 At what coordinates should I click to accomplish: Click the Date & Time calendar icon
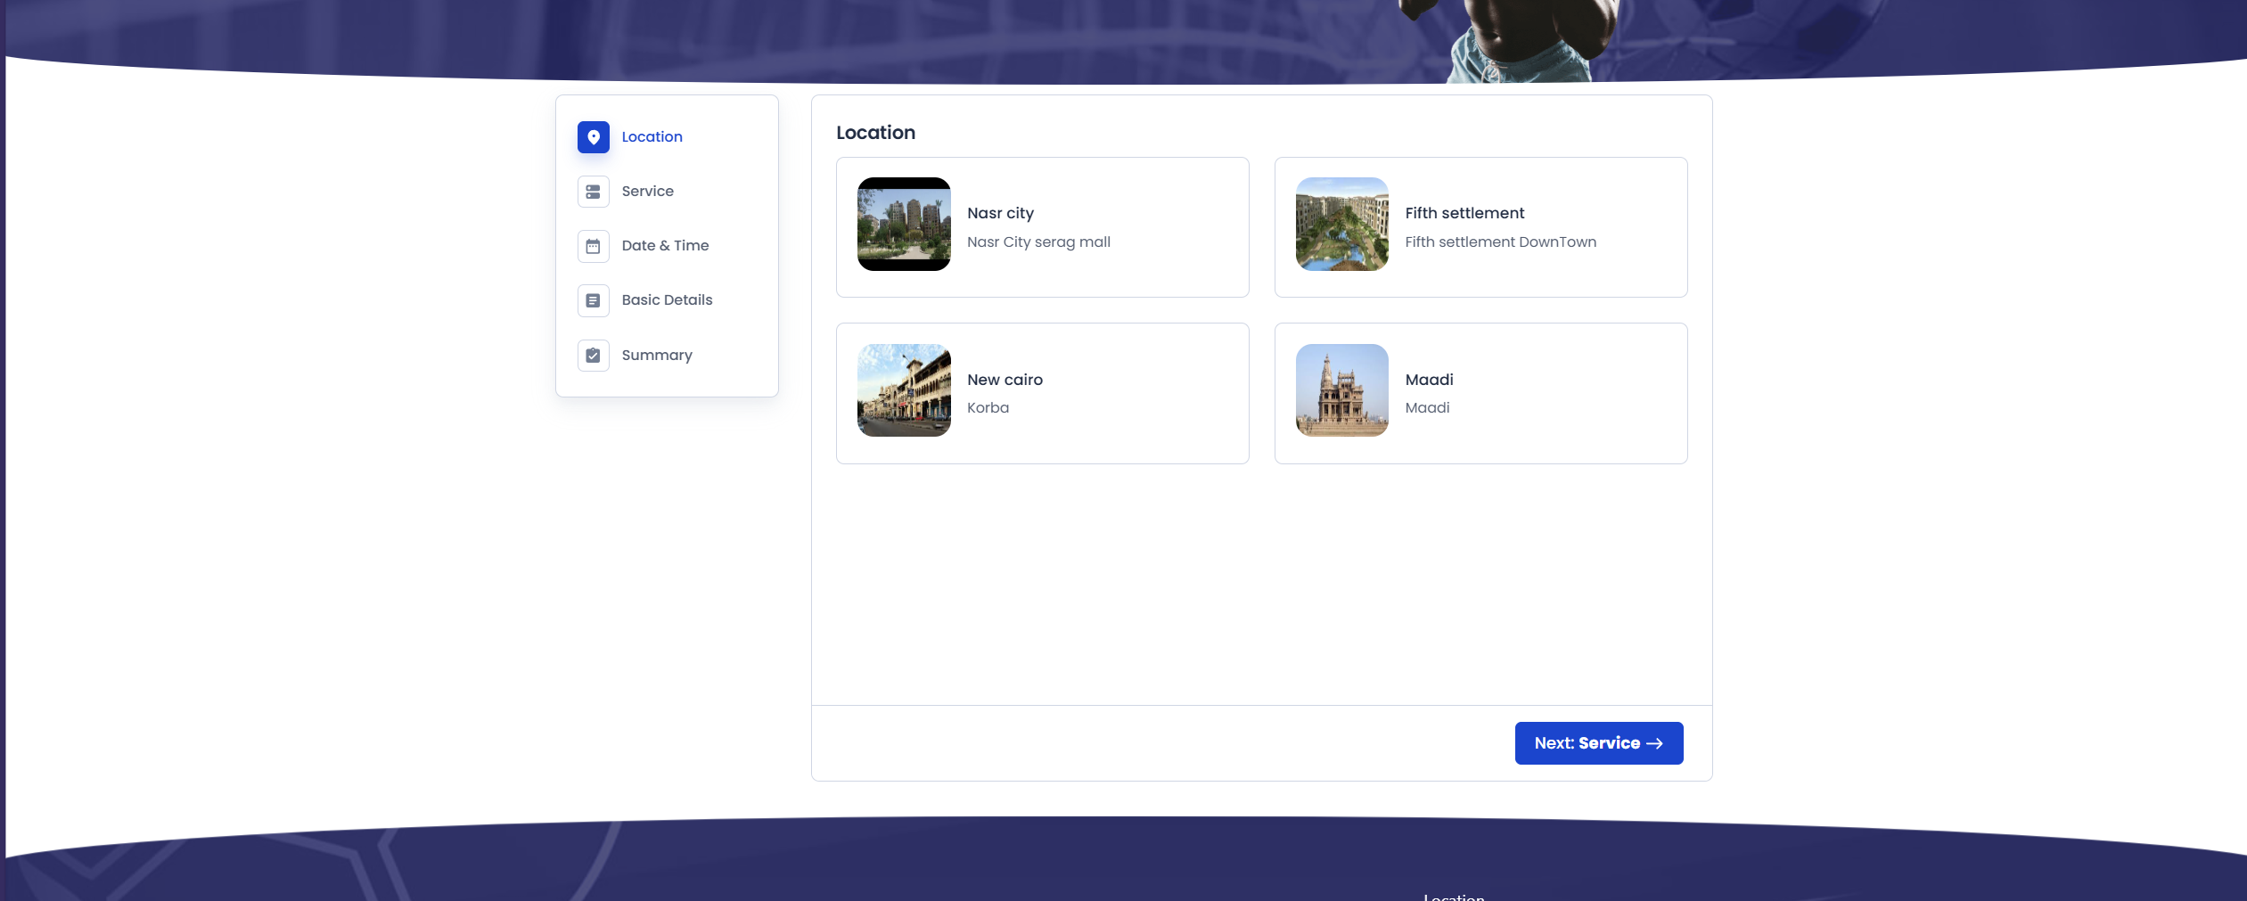pyautogui.click(x=593, y=246)
